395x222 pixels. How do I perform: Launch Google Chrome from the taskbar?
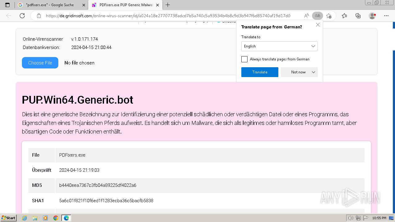(x=56, y=218)
